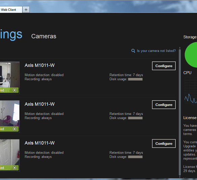Click the magnifier icon beside camera not listed
Image resolution: width=197 pixels, height=180 pixels.
tap(133, 51)
